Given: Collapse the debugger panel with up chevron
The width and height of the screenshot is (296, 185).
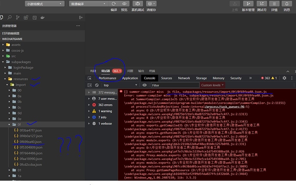Looking at the screenshot, I should [288, 71].
